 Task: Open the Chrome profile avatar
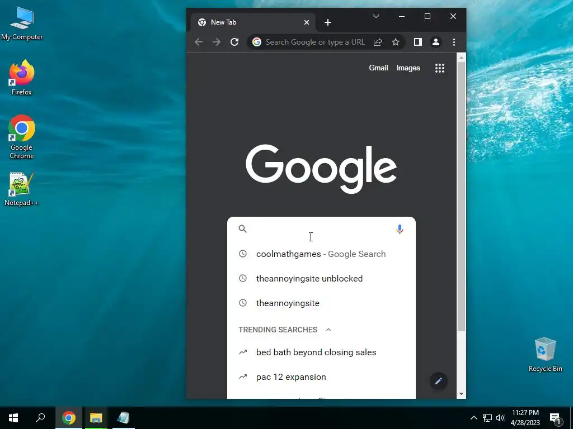435,42
